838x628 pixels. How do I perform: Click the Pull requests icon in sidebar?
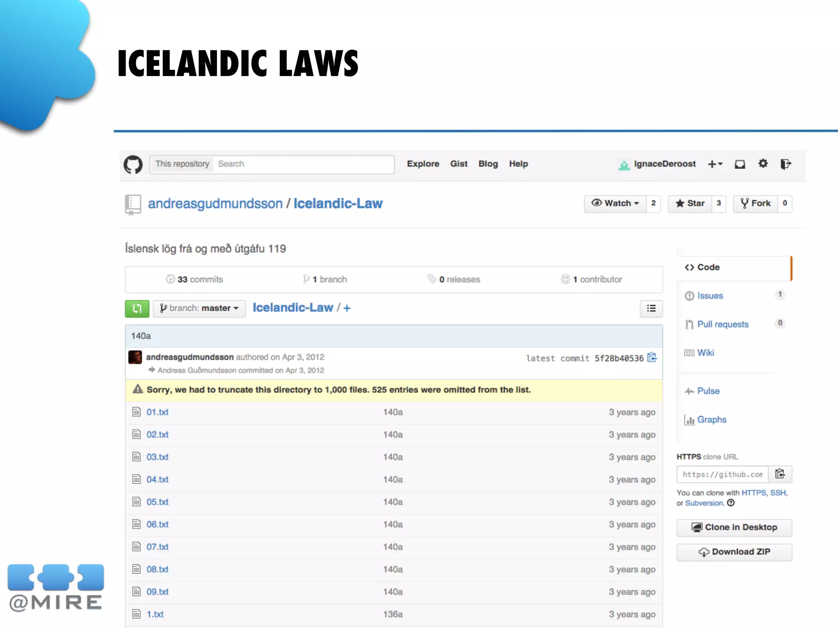[689, 324]
